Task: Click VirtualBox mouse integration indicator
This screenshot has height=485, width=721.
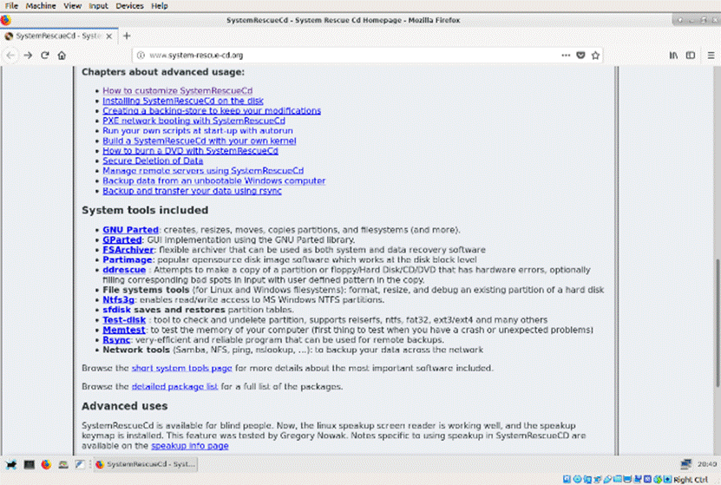Action: click(658, 479)
